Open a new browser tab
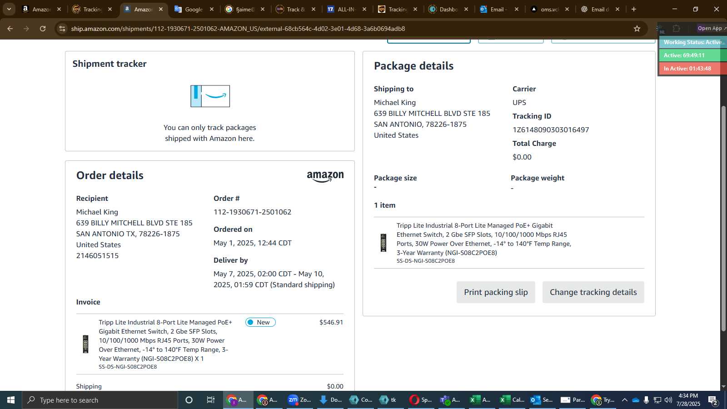The image size is (727, 409). 634,9
